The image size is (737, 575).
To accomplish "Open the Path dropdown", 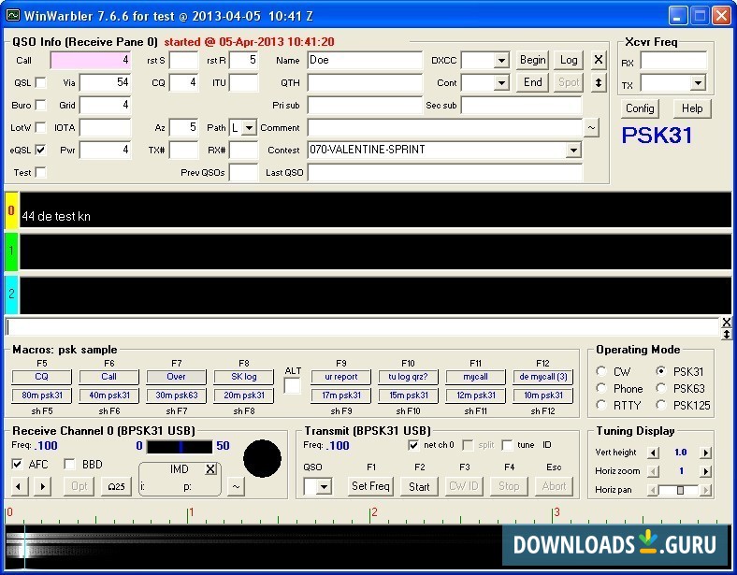I will (248, 127).
